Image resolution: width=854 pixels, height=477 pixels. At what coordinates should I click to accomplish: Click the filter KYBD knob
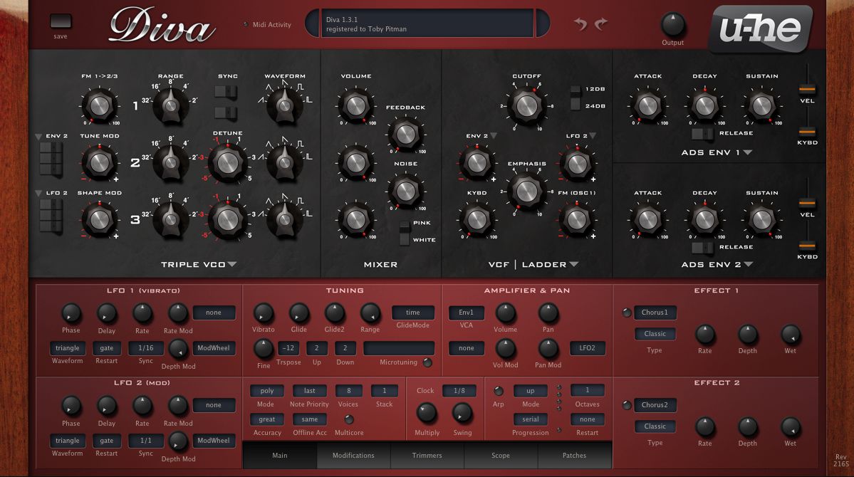(x=477, y=219)
